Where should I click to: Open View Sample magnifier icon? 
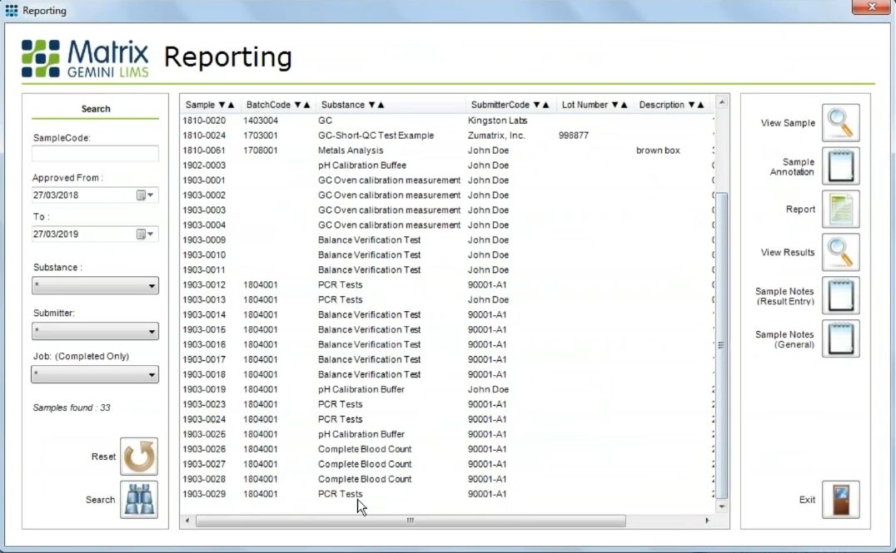click(x=840, y=123)
